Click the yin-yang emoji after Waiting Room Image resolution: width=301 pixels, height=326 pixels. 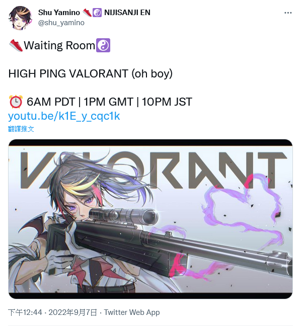point(103,45)
